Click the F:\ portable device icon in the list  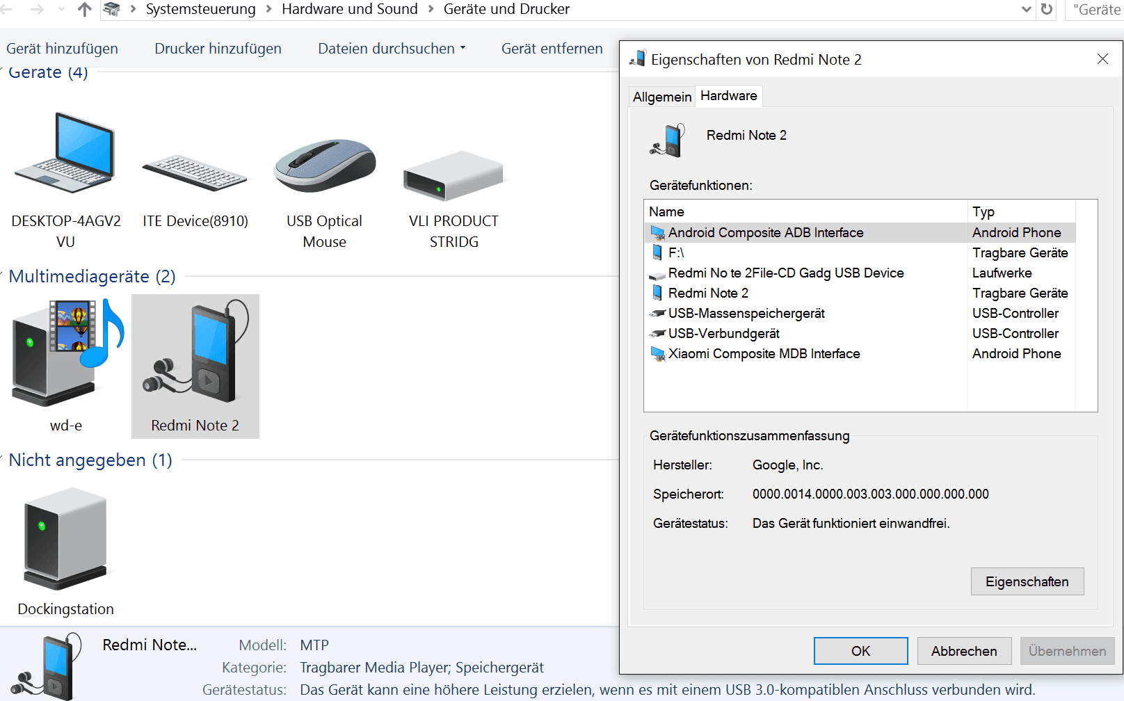click(657, 252)
